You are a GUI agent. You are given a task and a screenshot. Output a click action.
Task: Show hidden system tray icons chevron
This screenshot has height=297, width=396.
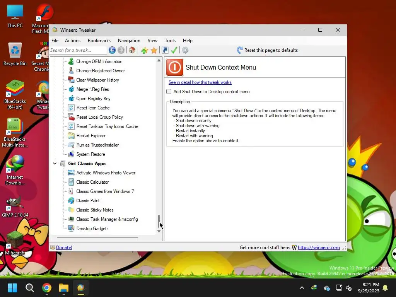click(x=302, y=288)
